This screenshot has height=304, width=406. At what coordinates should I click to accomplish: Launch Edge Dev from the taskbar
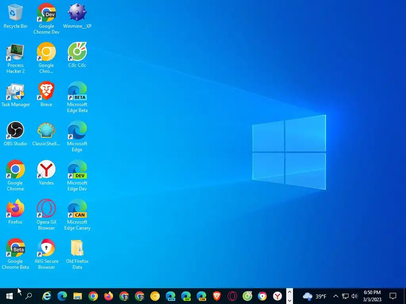coord(186,296)
